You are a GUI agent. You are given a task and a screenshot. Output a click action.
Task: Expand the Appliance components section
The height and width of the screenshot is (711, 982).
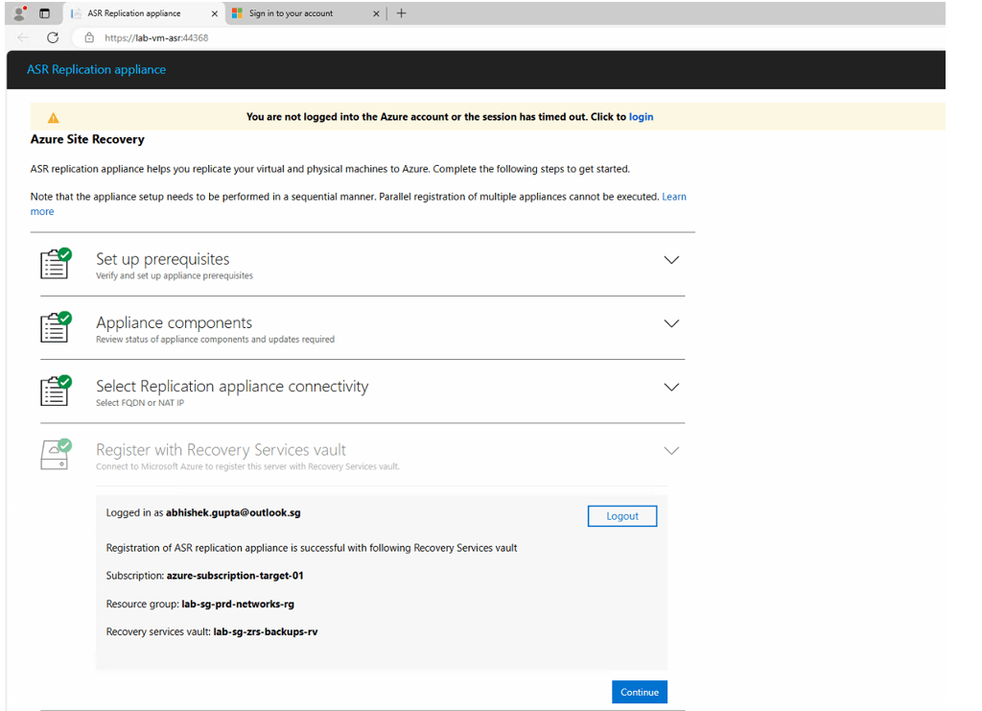(x=671, y=324)
